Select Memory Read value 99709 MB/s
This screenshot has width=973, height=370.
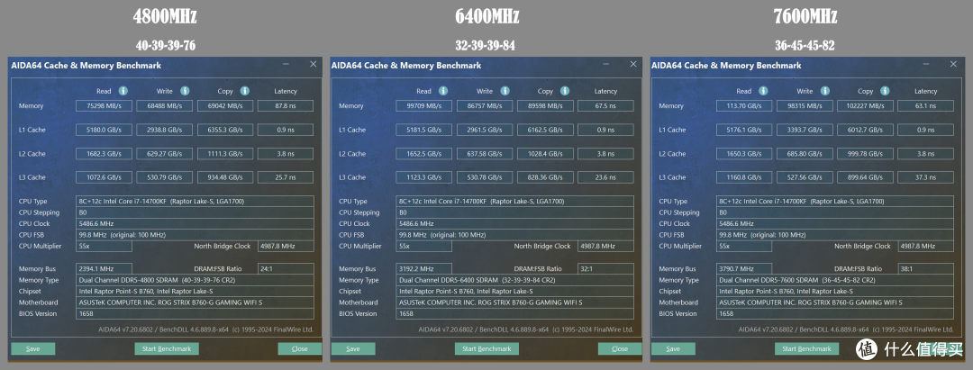pos(423,106)
